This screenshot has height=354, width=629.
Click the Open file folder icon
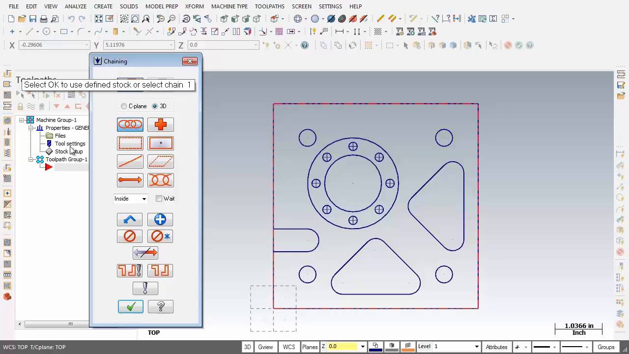tap(22, 19)
